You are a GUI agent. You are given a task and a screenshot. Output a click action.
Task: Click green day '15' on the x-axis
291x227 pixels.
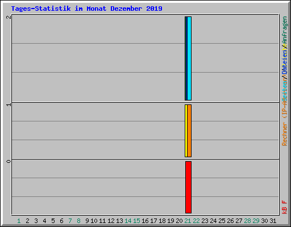tap(136, 221)
